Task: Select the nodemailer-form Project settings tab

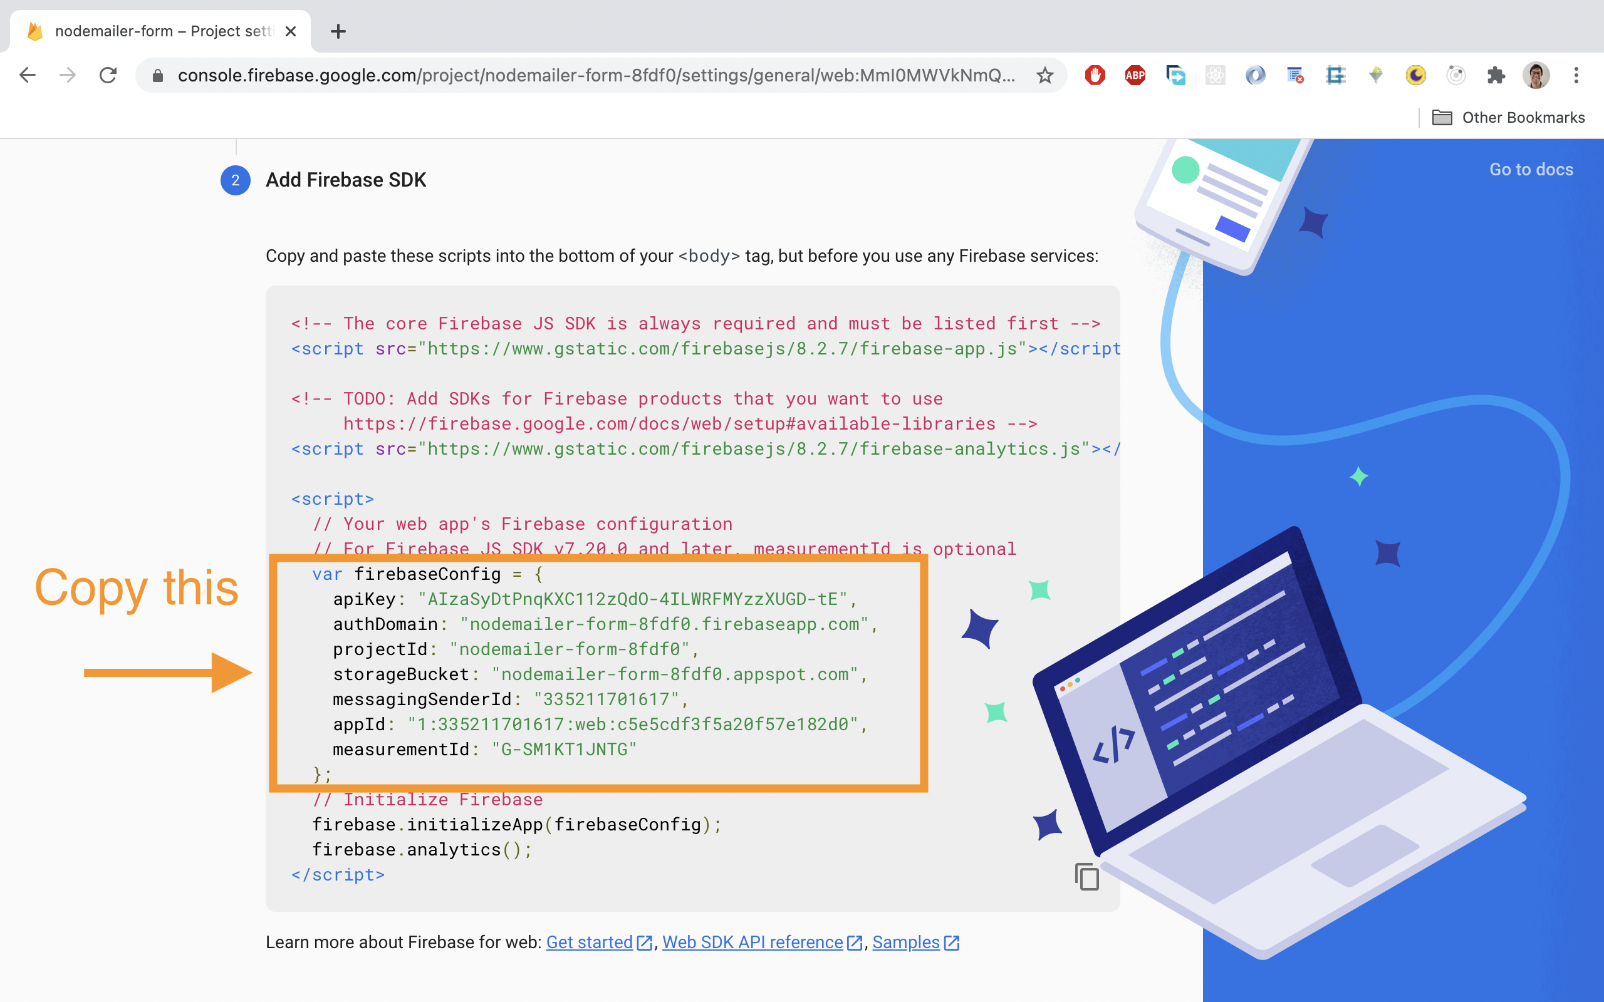Action: point(159,31)
